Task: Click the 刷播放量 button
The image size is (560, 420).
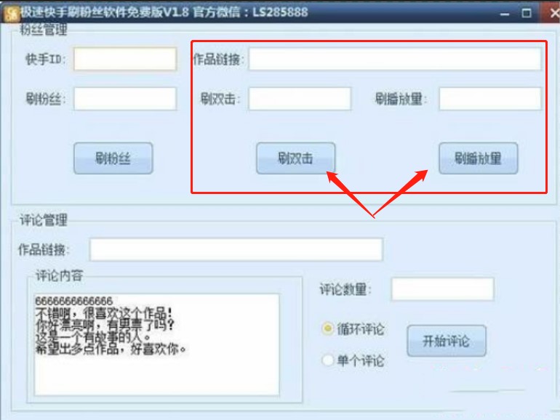Action: [x=479, y=158]
